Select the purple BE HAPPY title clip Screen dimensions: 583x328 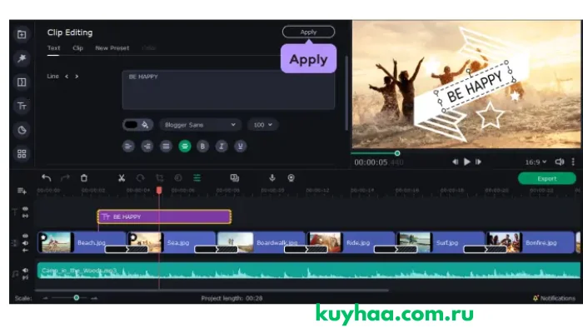pos(164,217)
